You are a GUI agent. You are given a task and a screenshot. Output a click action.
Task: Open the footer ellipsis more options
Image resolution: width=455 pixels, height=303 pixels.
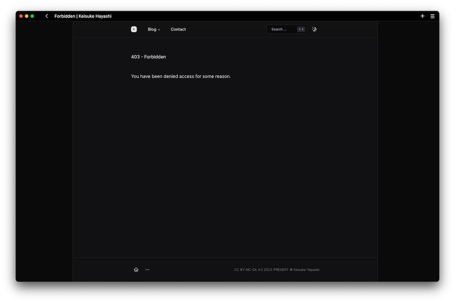pos(147,270)
